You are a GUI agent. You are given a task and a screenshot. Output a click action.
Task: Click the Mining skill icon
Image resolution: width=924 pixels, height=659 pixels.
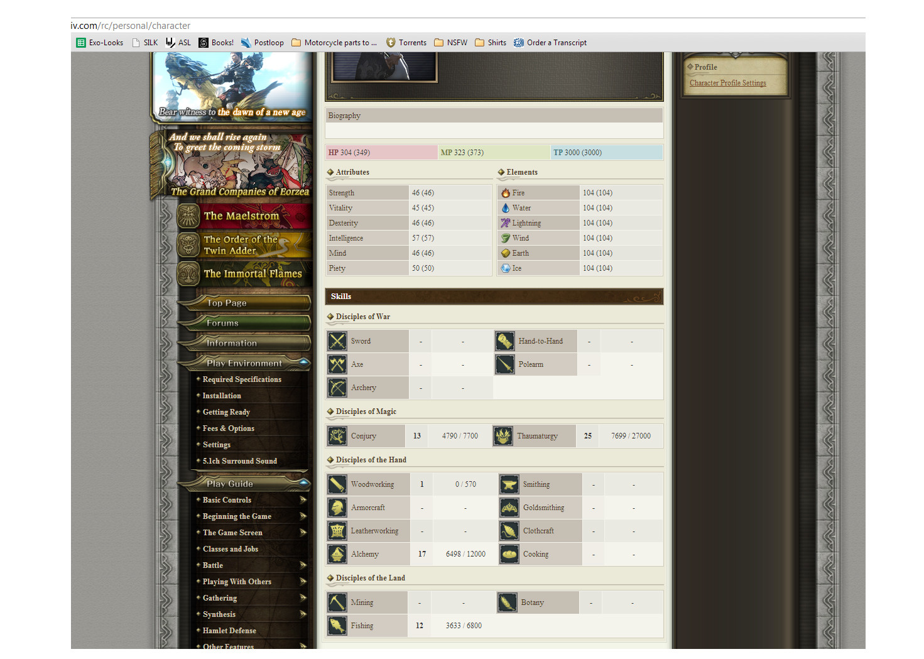point(337,602)
